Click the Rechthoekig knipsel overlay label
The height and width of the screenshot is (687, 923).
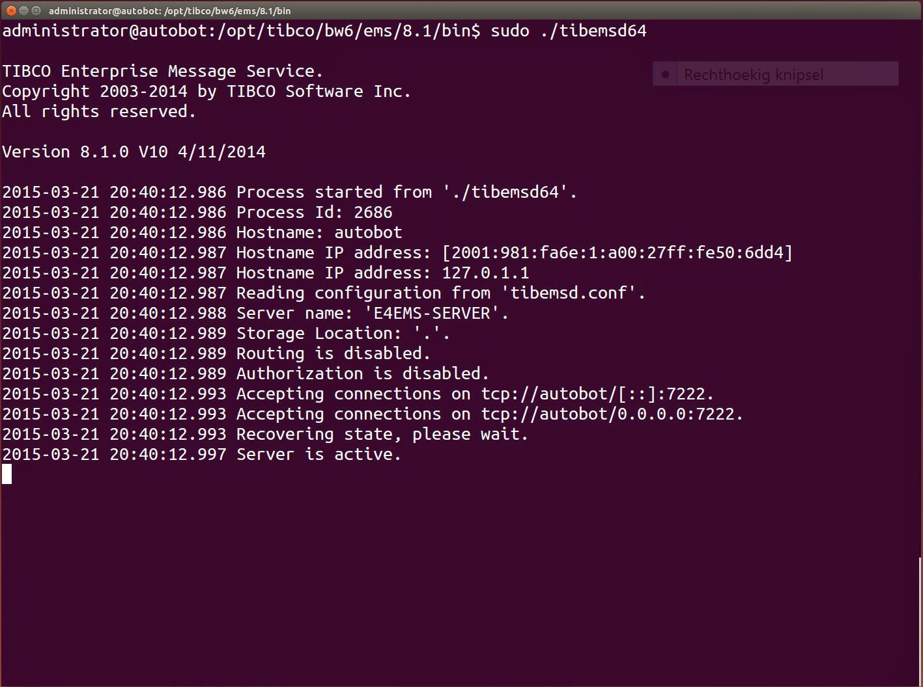(754, 74)
